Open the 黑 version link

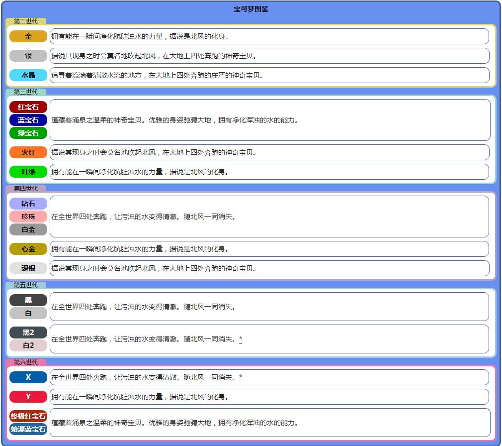click(x=28, y=300)
